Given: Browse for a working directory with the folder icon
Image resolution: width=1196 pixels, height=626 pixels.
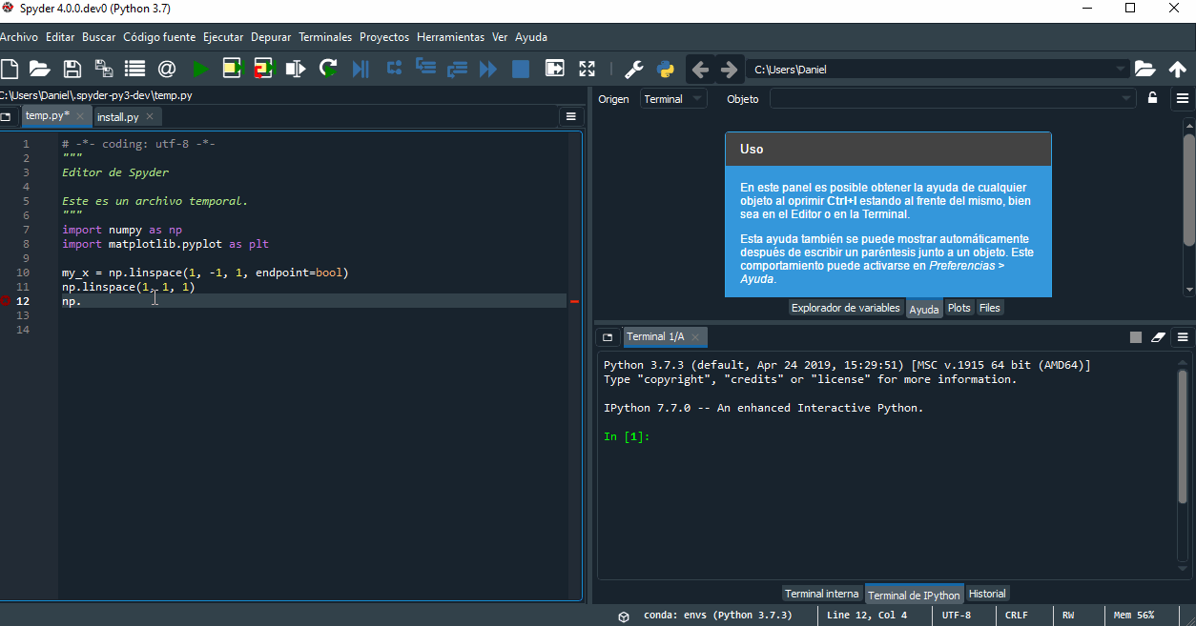Looking at the screenshot, I should click(1145, 70).
